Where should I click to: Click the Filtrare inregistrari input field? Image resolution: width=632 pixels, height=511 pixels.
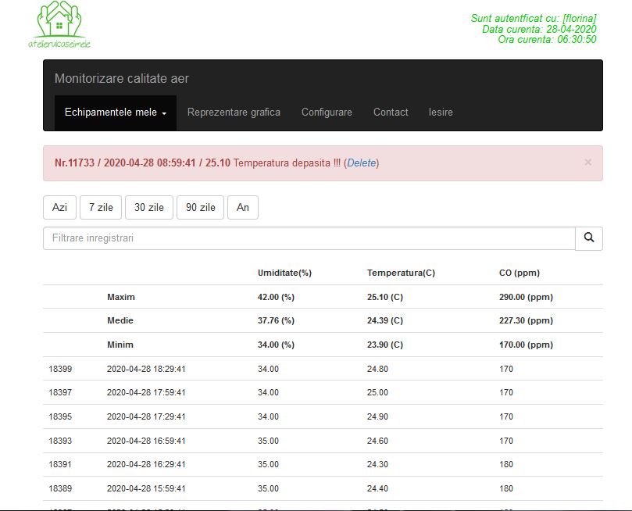point(309,238)
